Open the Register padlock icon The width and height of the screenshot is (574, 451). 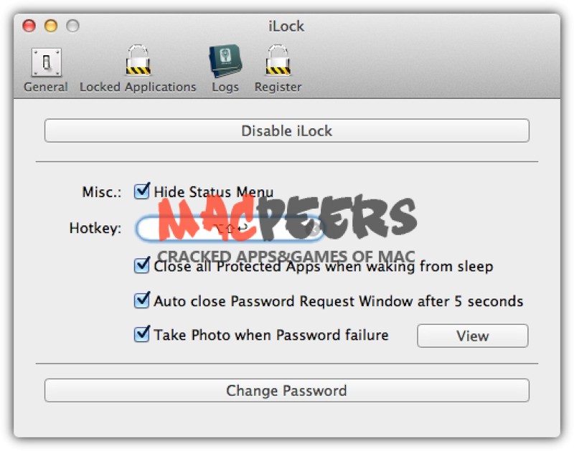278,61
